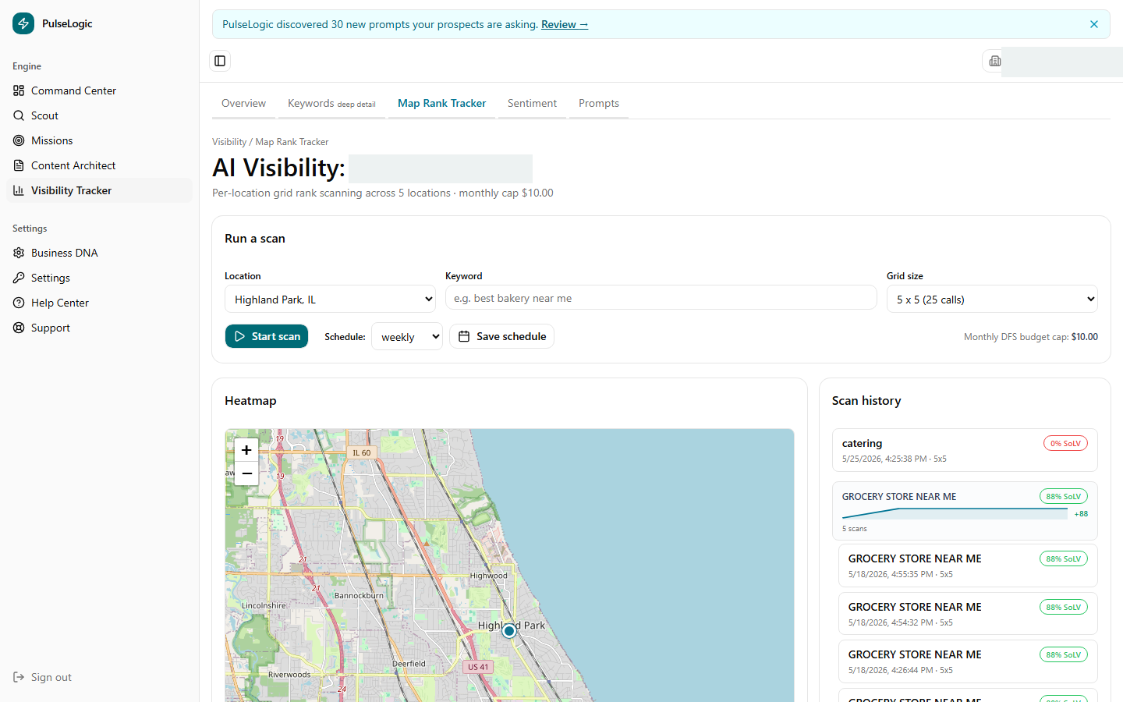
Task: Focus the Keyword input field
Action: tap(661, 298)
